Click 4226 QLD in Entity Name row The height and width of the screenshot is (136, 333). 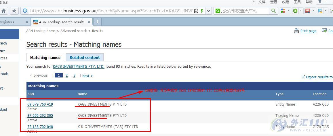click(x=321, y=104)
